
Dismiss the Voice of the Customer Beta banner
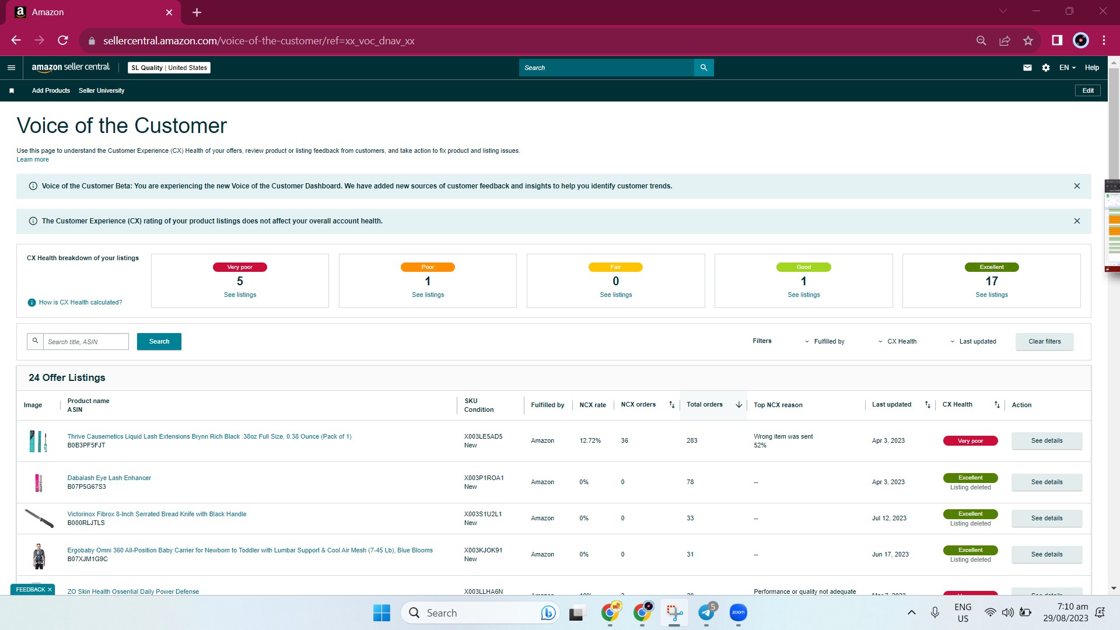1077,186
